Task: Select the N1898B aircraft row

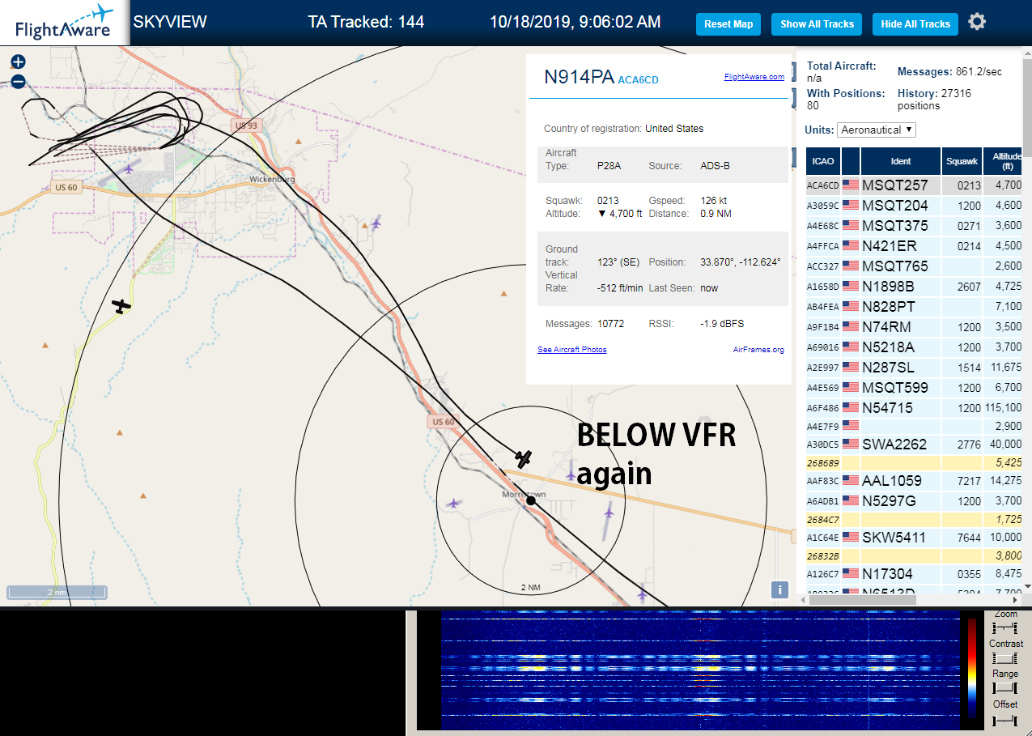Action: click(x=915, y=287)
